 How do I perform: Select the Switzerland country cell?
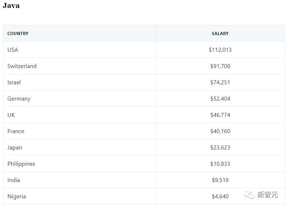tap(22, 66)
